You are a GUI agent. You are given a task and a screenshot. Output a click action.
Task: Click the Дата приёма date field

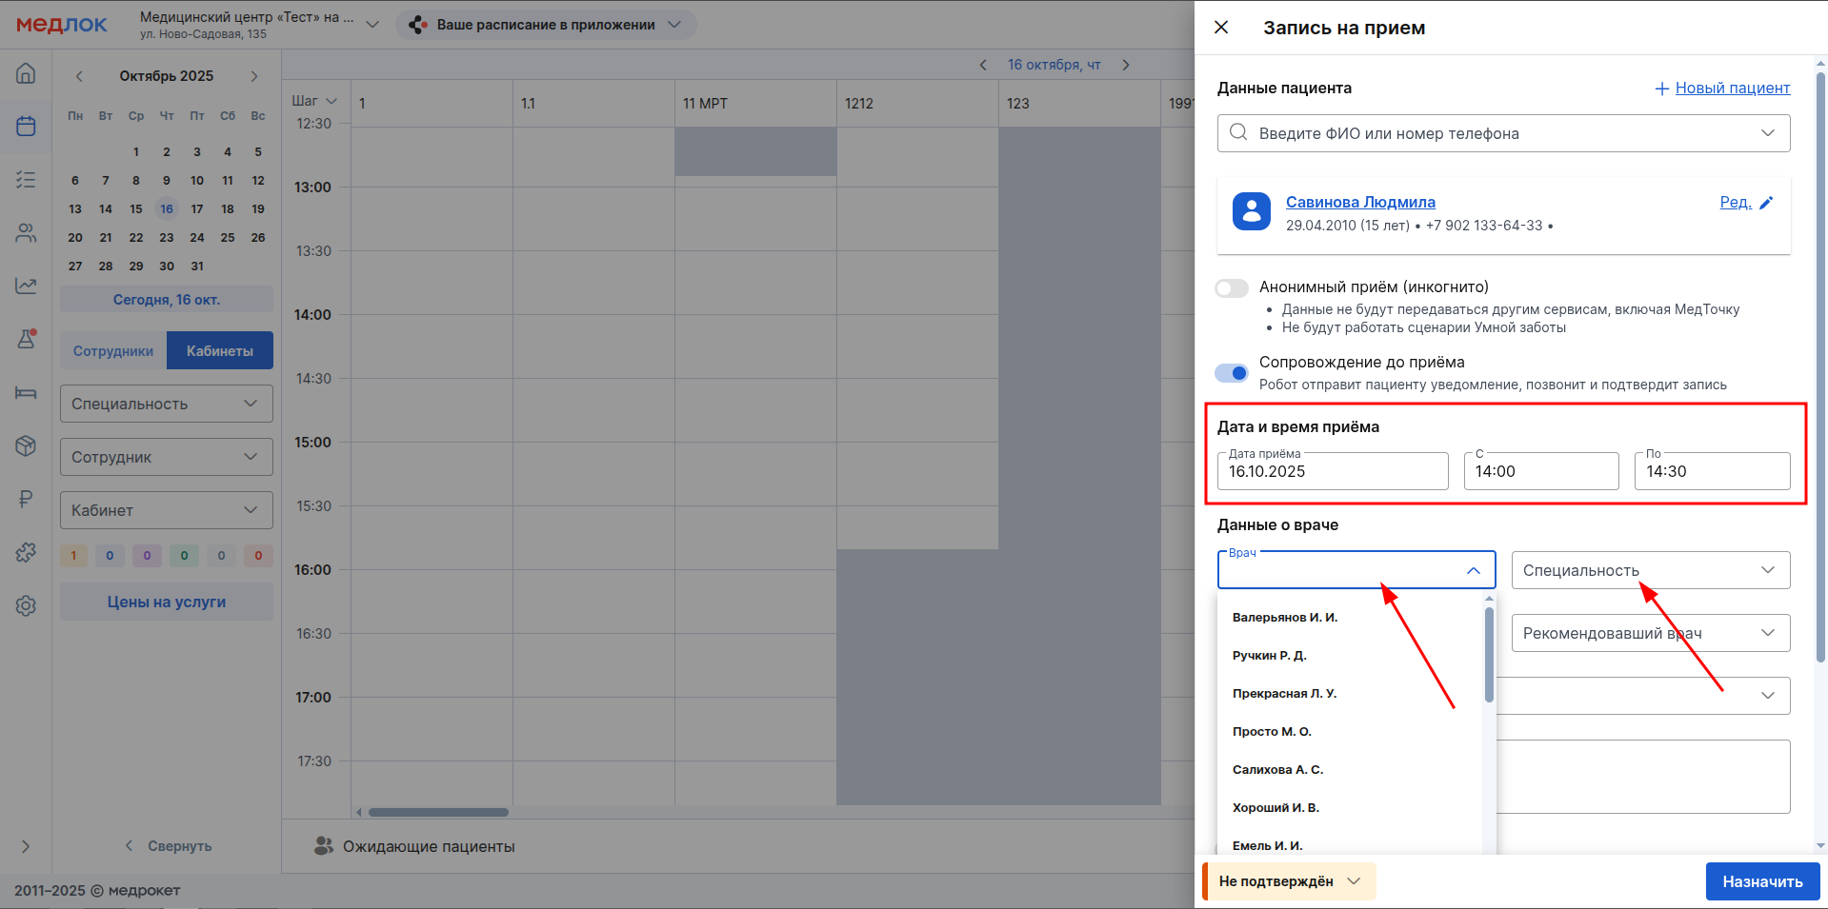coord(1332,471)
